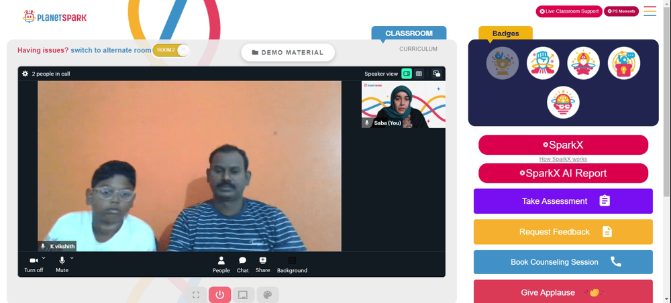Click K vikshith name label microphone icon
Viewport: 671px width, 303px height.
(x=43, y=246)
